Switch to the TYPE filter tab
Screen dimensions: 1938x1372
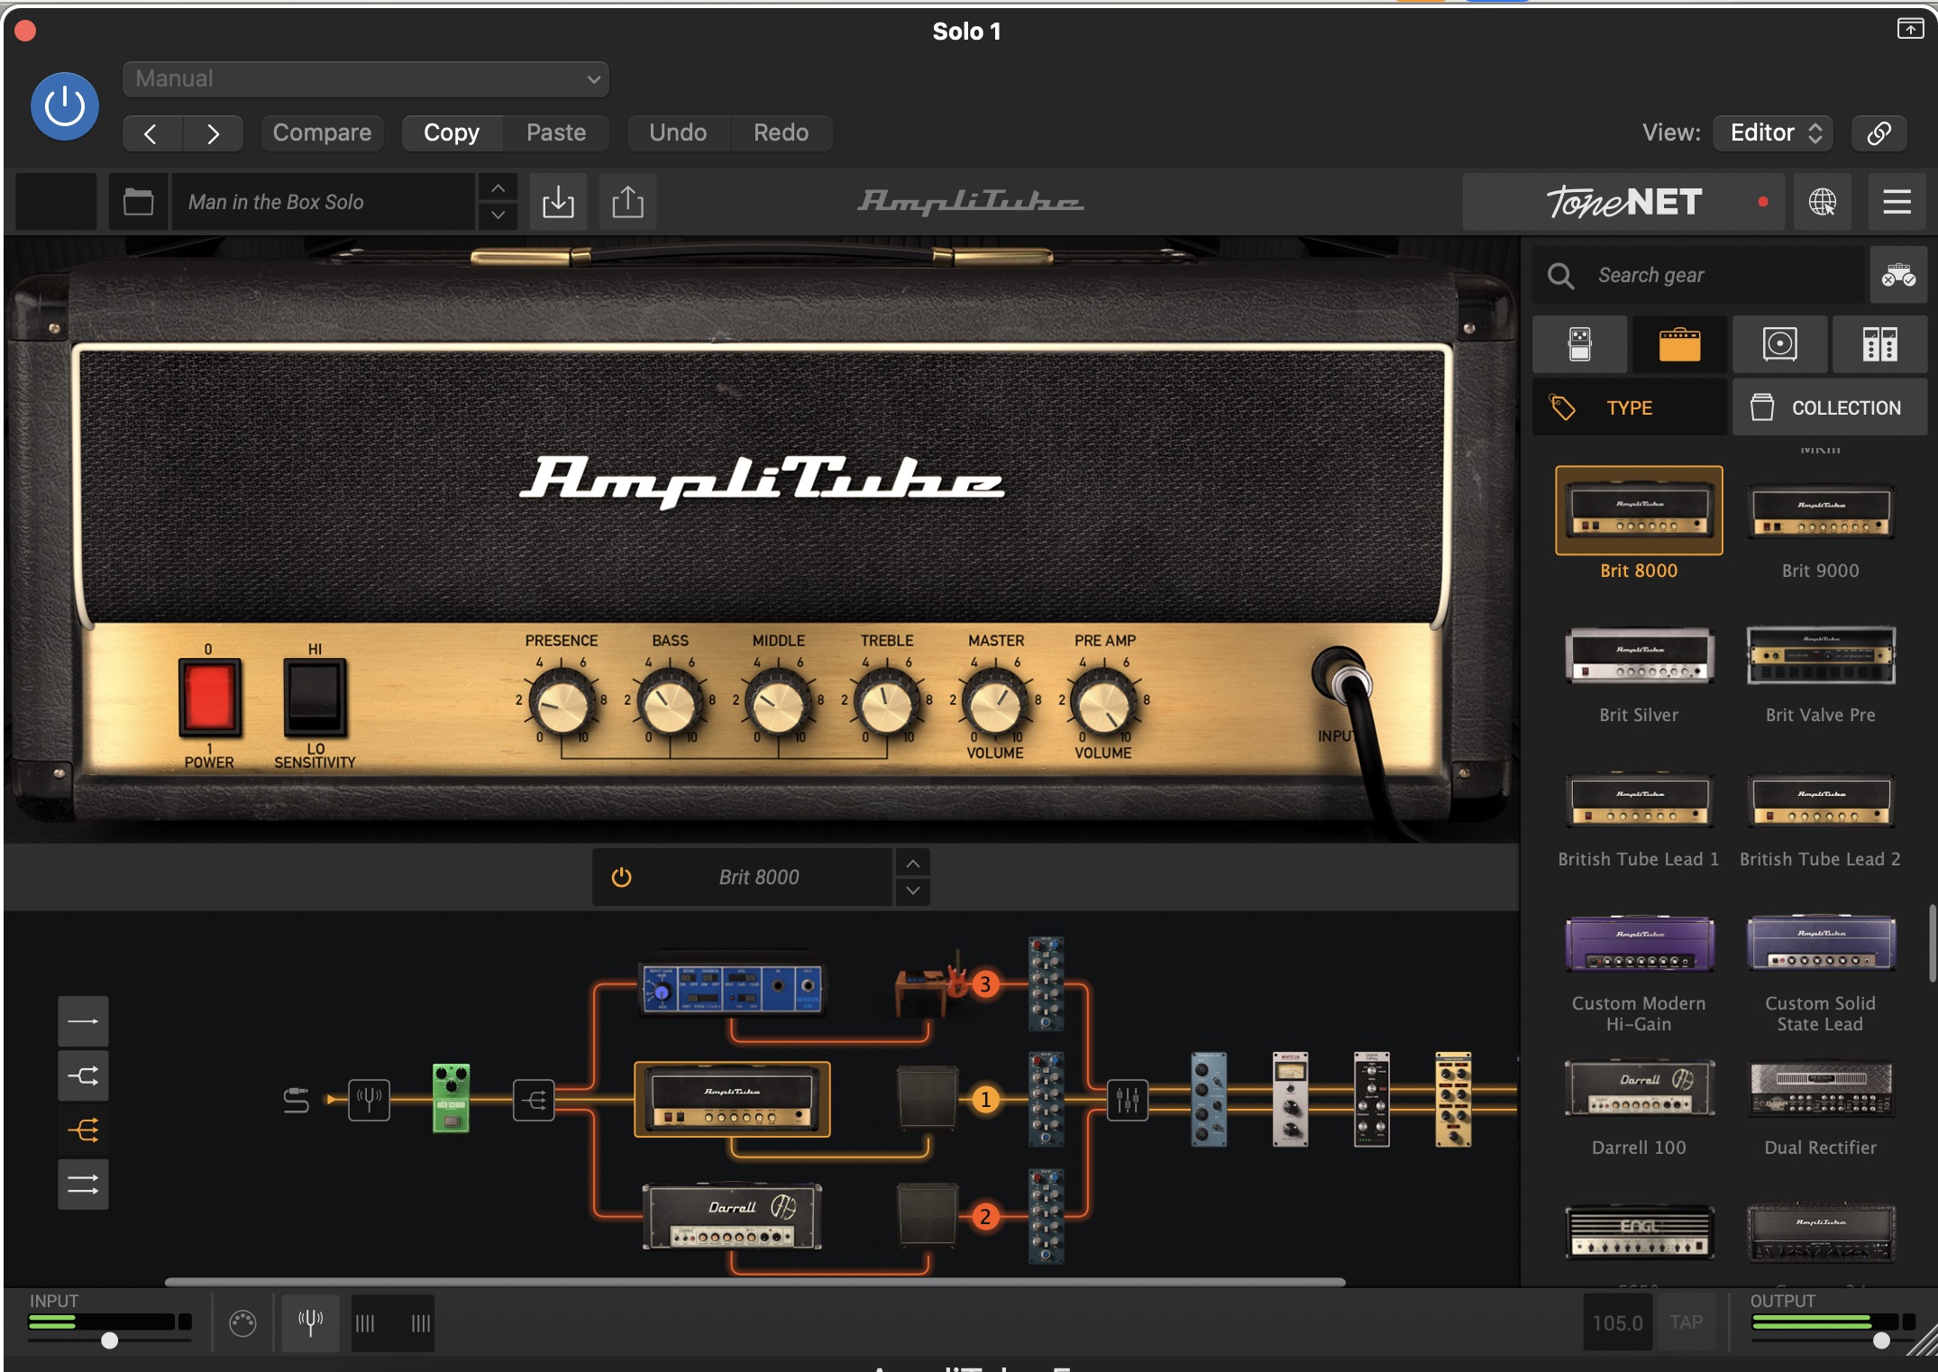click(1630, 407)
